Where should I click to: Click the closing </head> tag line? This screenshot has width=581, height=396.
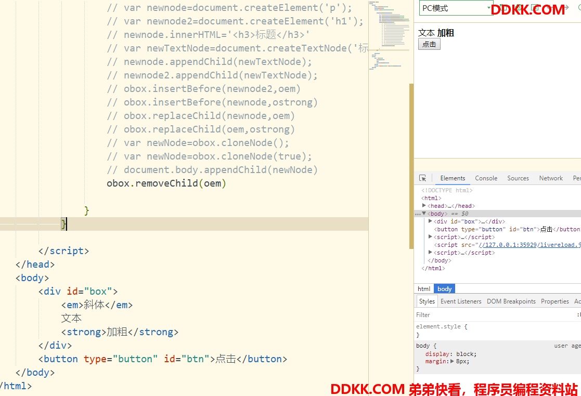tap(35, 264)
